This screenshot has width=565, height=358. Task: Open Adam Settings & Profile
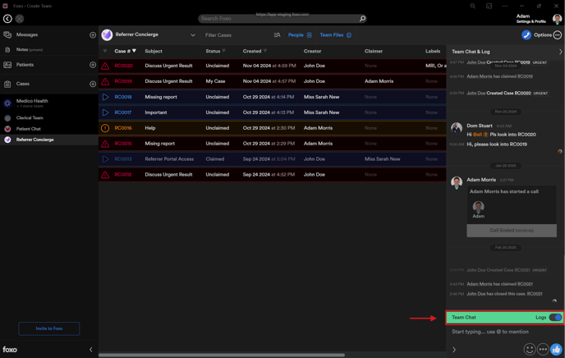click(x=531, y=19)
